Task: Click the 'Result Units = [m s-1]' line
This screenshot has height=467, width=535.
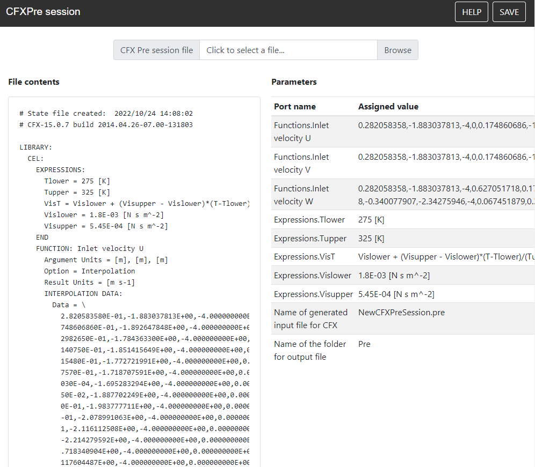Action: pyautogui.click(x=89, y=282)
